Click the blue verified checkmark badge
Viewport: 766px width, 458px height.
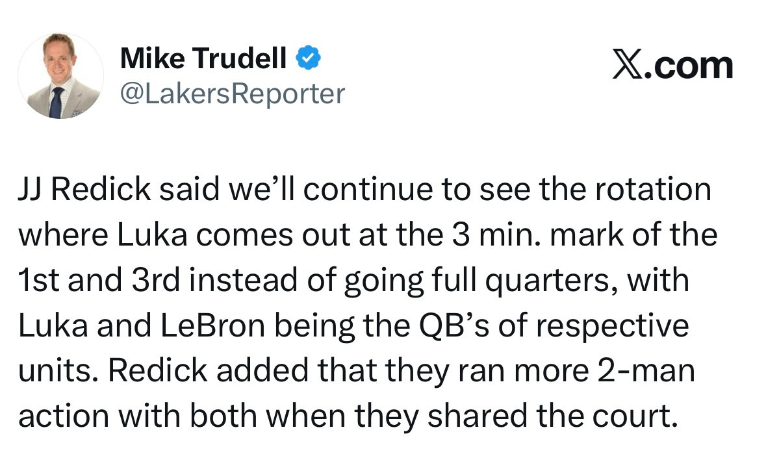[x=307, y=59]
